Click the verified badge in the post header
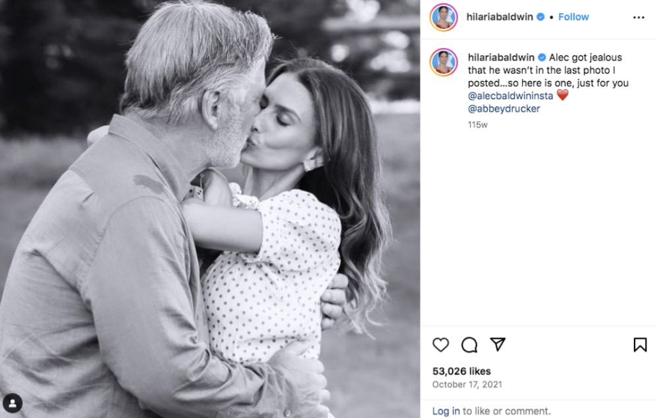The image size is (657, 418). (x=540, y=17)
